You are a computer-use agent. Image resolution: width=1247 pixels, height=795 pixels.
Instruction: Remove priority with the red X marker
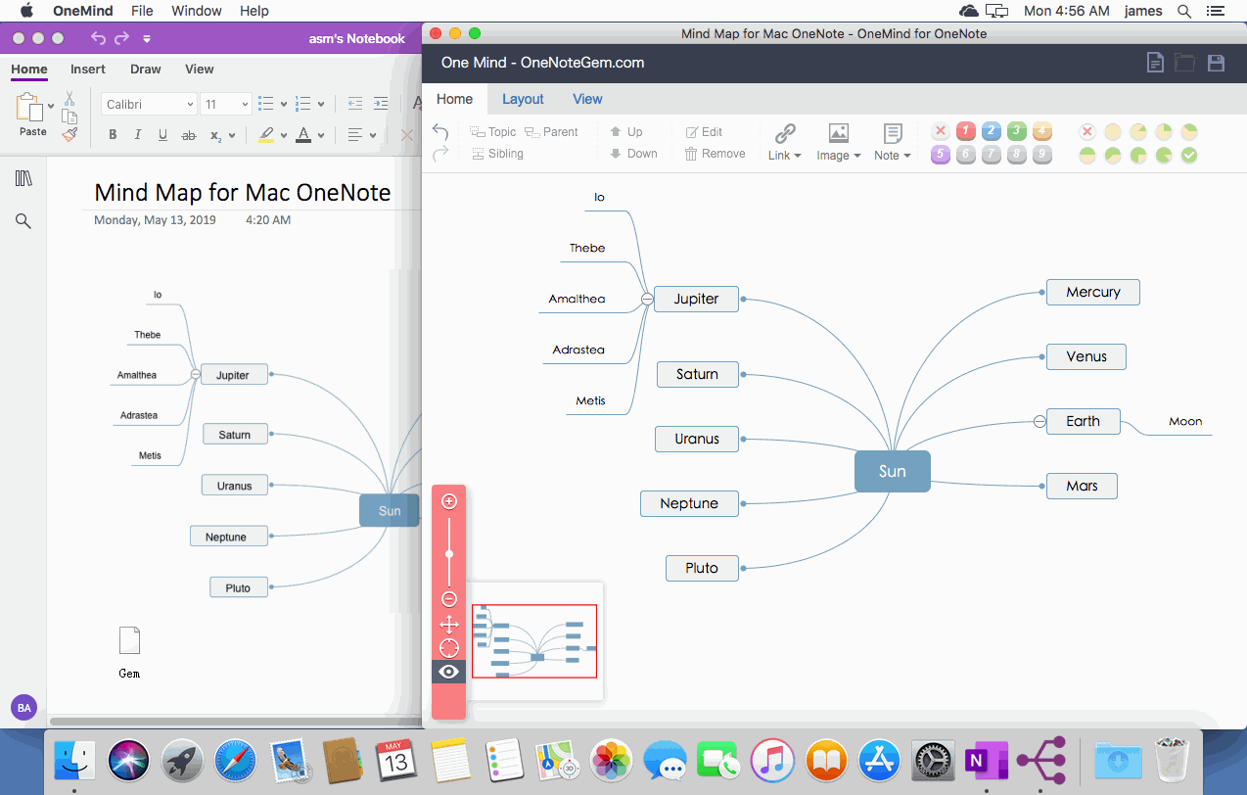point(941,131)
